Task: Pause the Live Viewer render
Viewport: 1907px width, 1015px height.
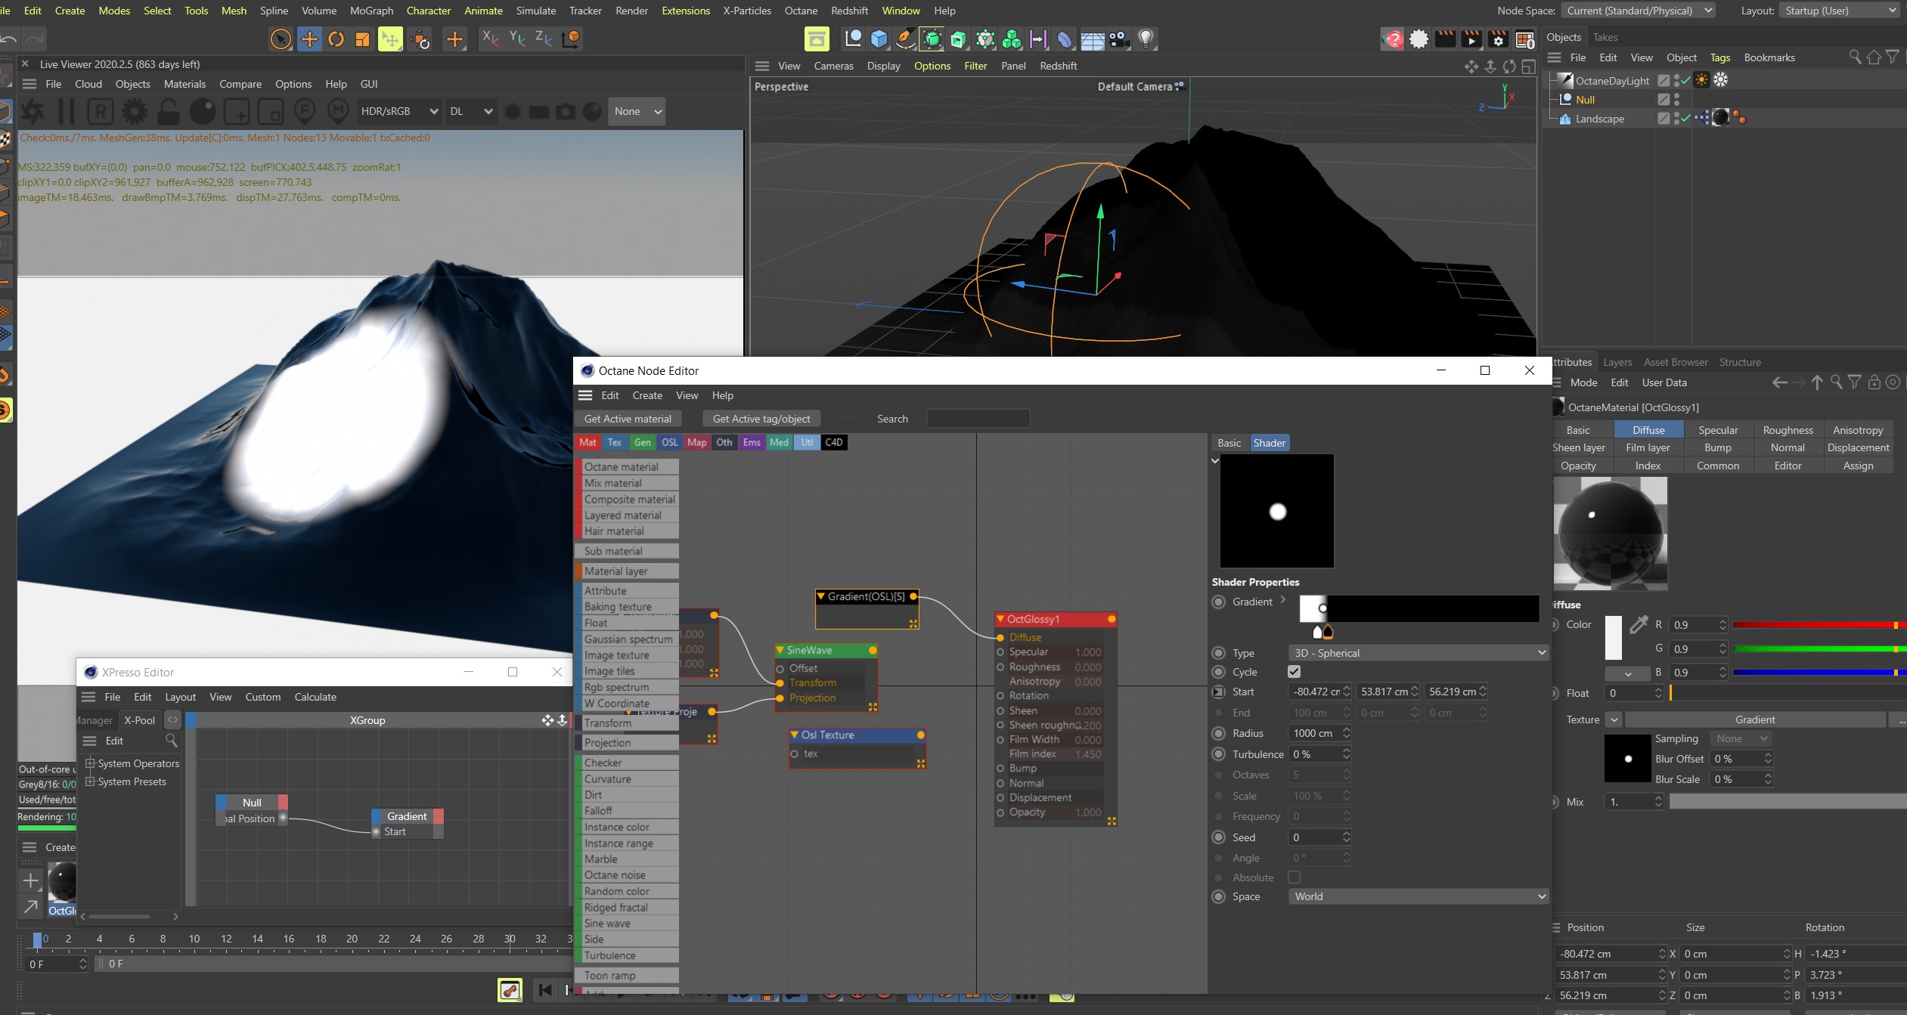Action: pyautogui.click(x=67, y=111)
